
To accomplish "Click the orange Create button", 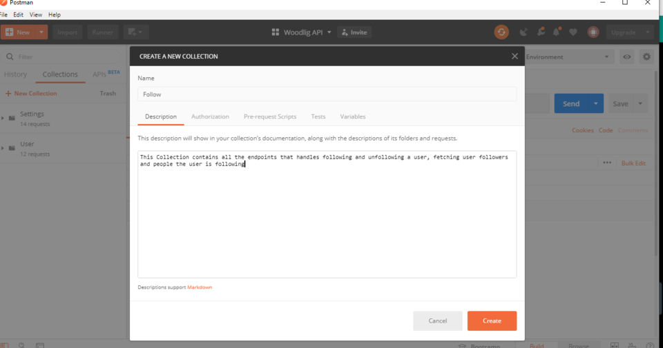I will pyautogui.click(x=492, y=320).
